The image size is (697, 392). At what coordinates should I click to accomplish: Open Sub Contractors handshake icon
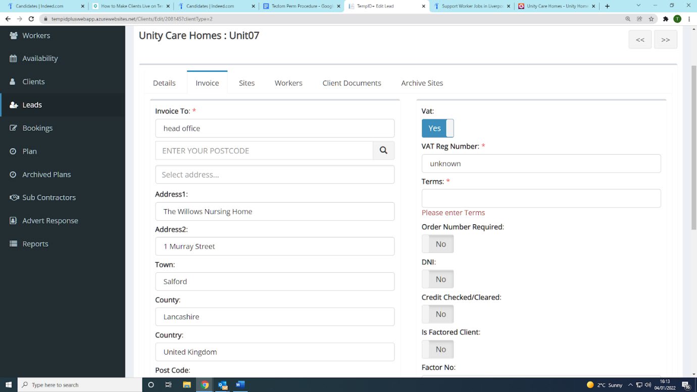[14, 198]
